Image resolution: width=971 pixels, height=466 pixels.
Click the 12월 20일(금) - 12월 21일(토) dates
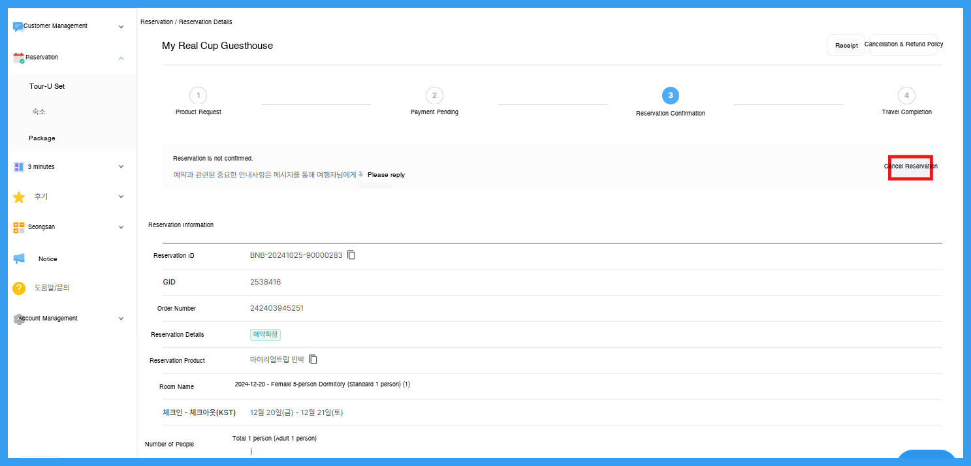click(296, 412)
